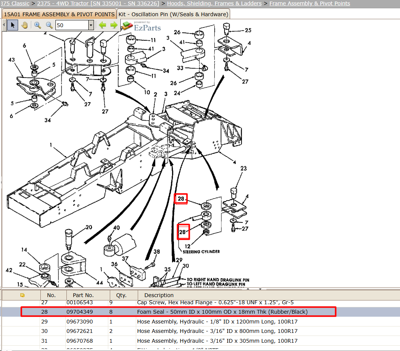Click the zoom value field showing 50
This screenshot has height=351, width=400.
72,25
